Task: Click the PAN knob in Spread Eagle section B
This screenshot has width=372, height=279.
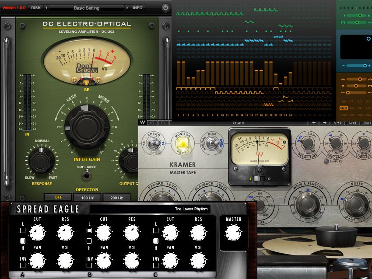Action: coord(104,261)
